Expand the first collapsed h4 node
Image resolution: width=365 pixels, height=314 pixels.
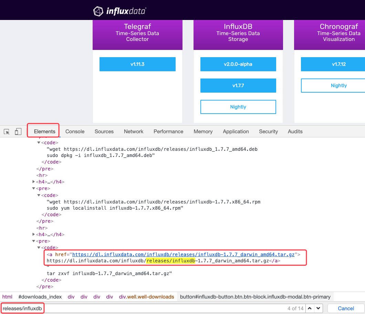tap(33, 182)
